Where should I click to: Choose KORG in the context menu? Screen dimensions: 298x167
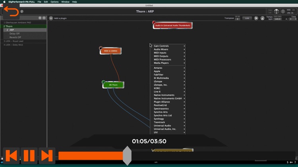(168, 88)
